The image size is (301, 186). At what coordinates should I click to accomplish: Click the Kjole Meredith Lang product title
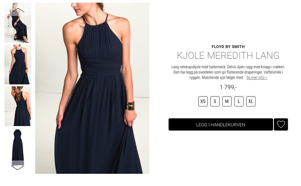point(228,55)
